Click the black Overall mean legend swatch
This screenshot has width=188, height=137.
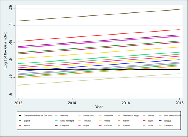tap(20, 116)
